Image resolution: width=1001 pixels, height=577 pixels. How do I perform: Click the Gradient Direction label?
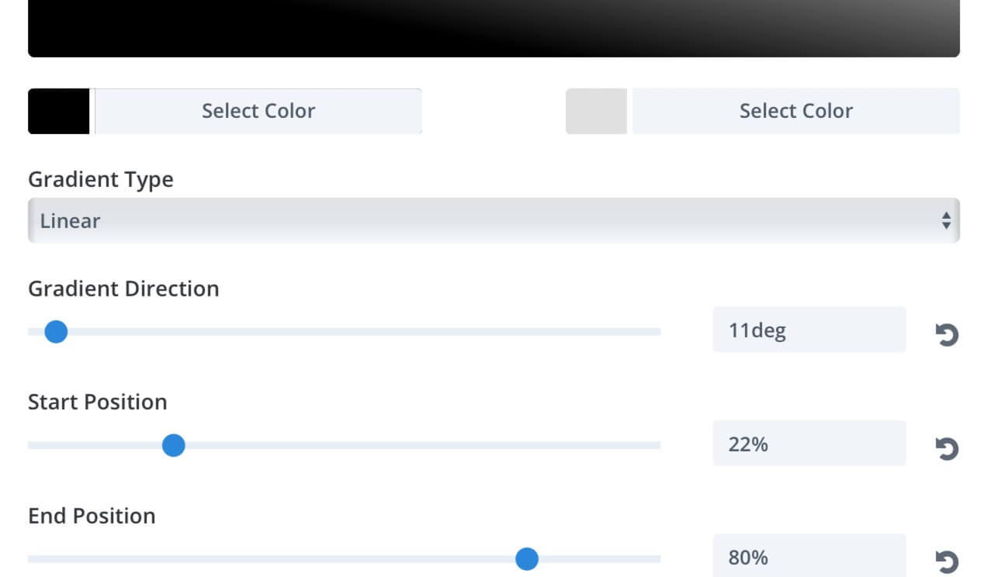tap(123, 288)
